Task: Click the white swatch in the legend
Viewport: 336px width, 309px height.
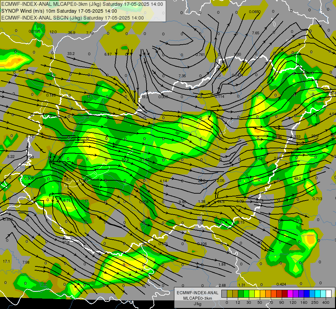Action: coord(329,294)
